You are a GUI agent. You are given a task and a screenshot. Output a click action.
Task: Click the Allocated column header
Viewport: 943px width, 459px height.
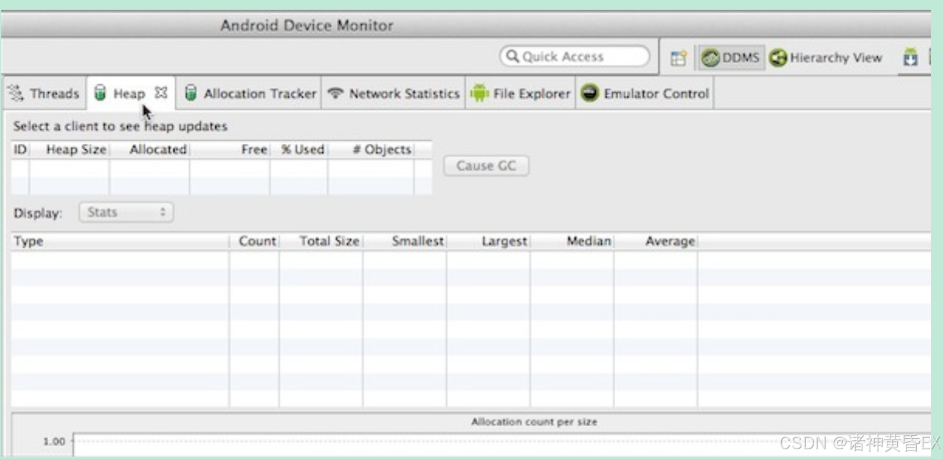[x=150, y=149]
